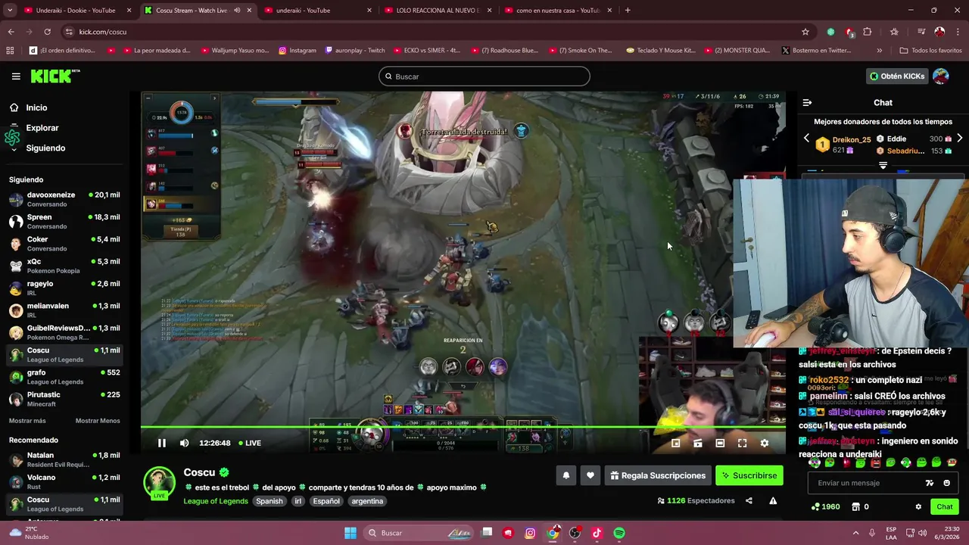Open new browser tab with plus
This screenshot has width=969, height=545.
point(628,11)
